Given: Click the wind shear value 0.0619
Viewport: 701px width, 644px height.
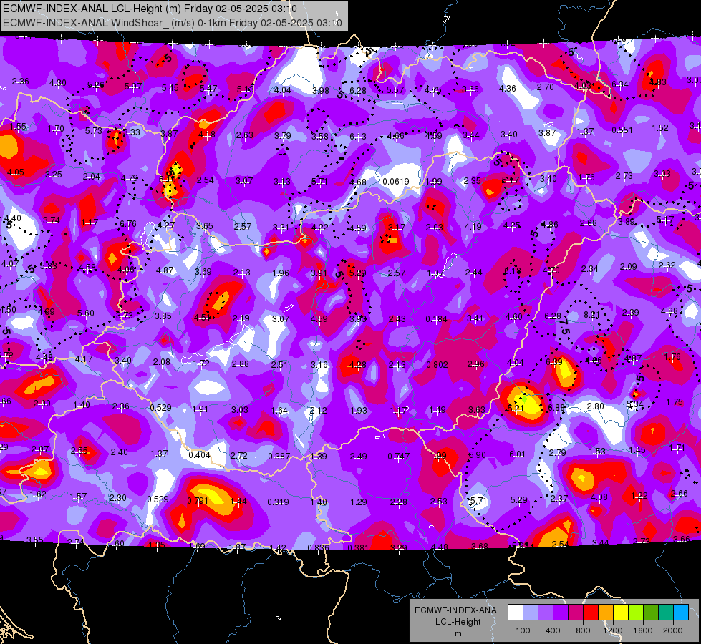Looking at the screenshot, I should coord(396,182).
